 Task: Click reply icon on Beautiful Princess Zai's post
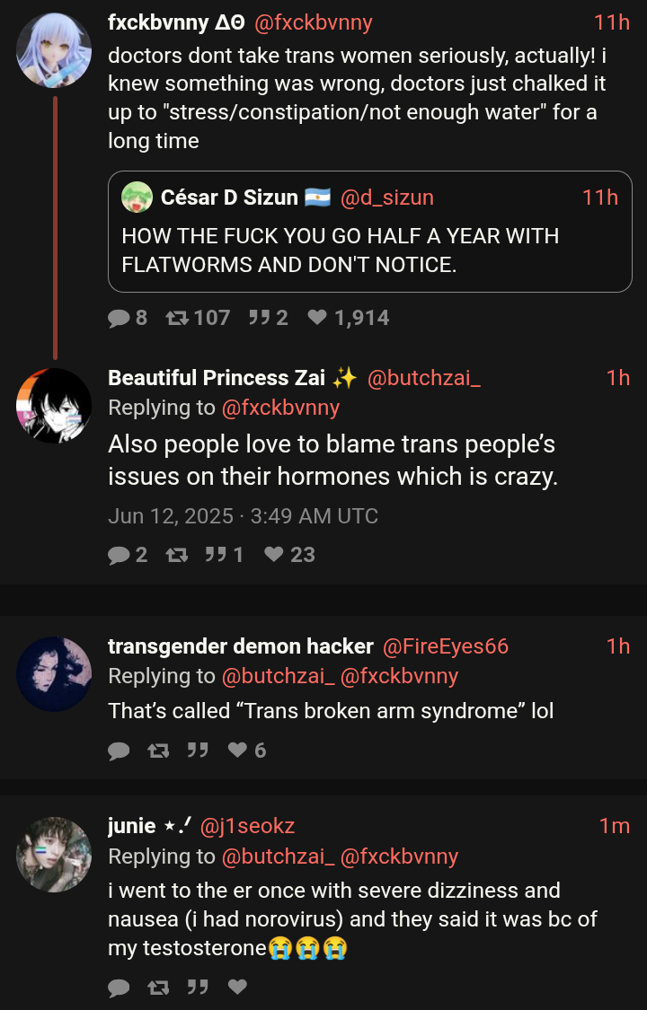click(x=119, y=555)
